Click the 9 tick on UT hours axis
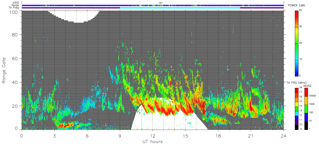The height and width of the screenshot is (147, 319). 120,136
